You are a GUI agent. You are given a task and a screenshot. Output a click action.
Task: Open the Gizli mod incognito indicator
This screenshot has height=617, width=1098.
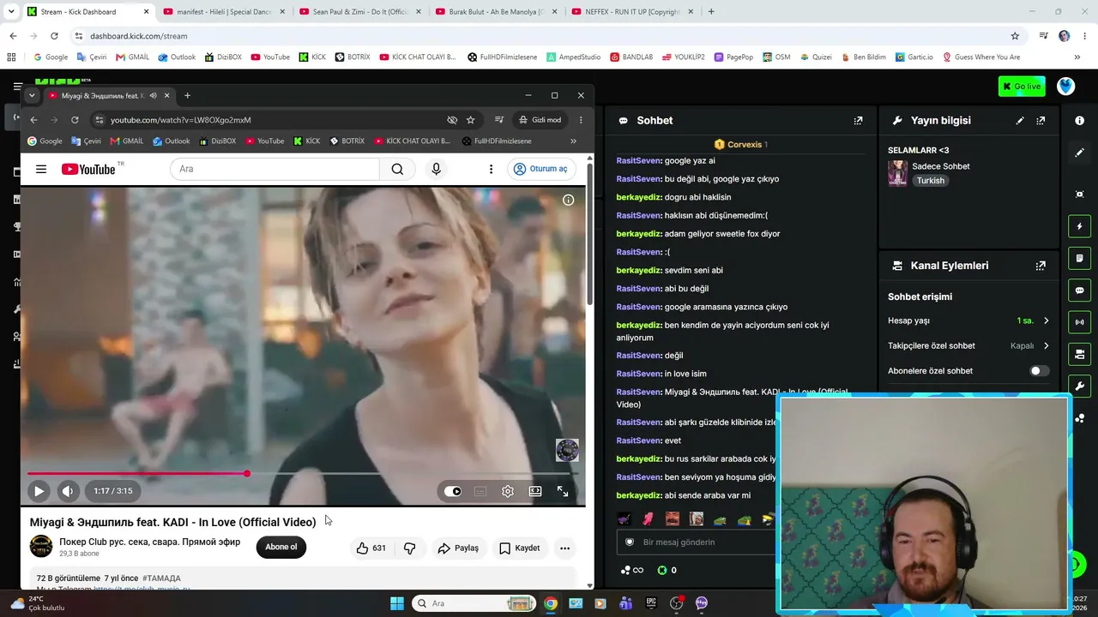point(540,120)
